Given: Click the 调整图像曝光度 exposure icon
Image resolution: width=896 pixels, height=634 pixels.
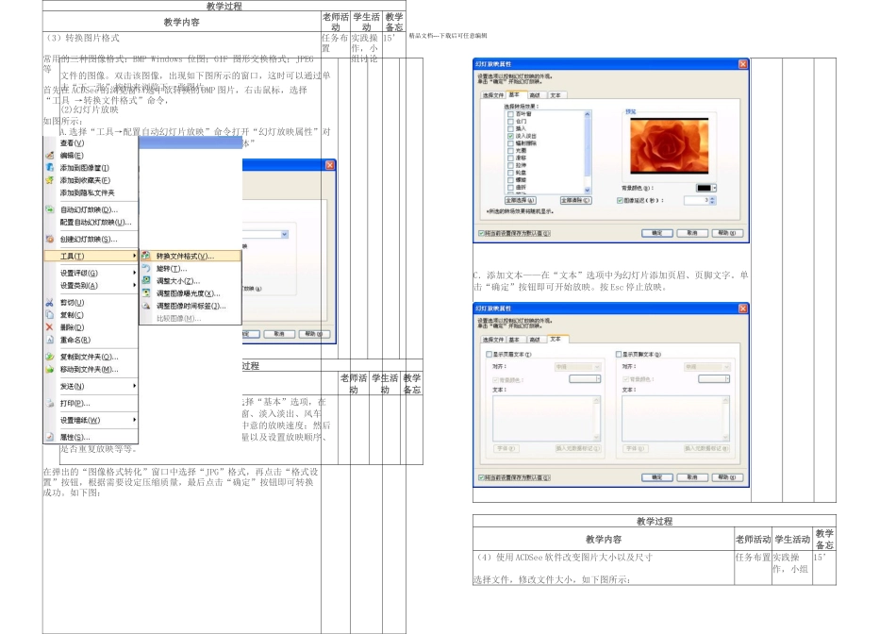Looking at the screenshot, I should pyautogui.click(x=146, y=293).
